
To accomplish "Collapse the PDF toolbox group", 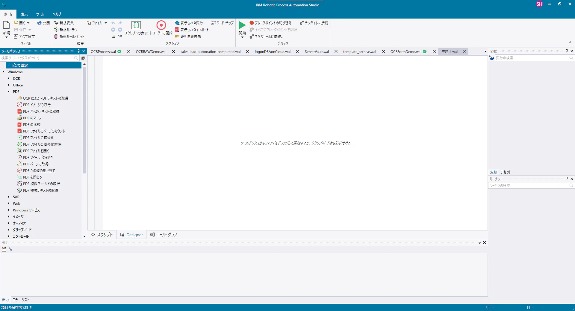I will coord(9,92).
